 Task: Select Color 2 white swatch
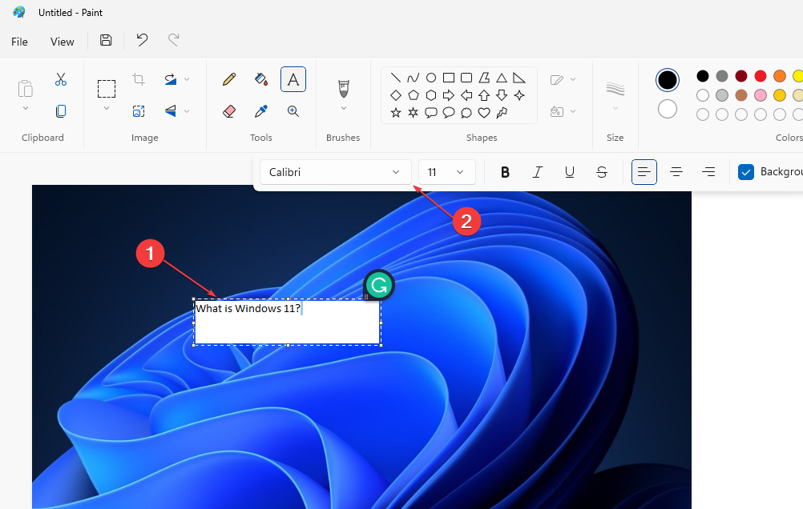(668, 109)
